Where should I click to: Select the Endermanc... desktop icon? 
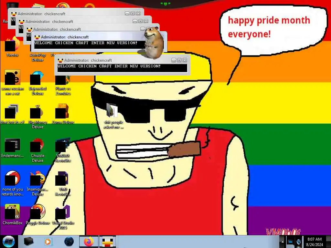pyautogui.click(x=12, y=148)
